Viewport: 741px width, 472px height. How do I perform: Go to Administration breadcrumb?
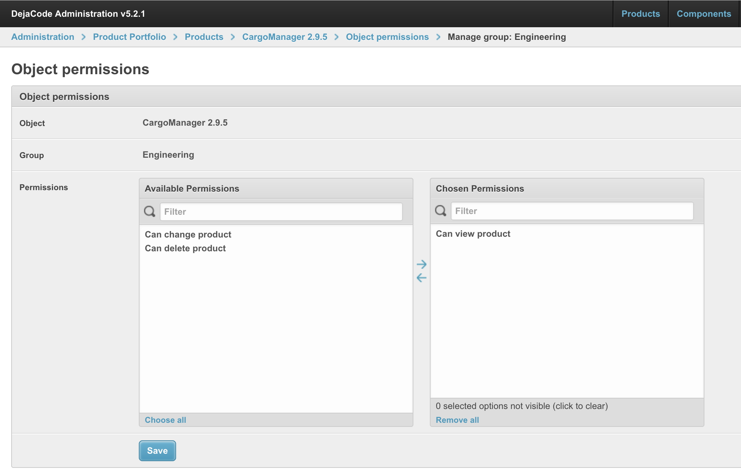tap(43, 37)
